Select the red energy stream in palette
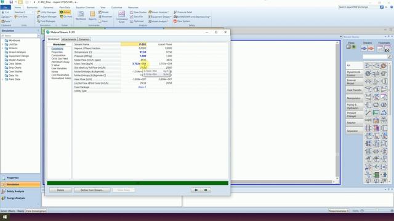The image size is (394, 221). (x=371, y=48)
